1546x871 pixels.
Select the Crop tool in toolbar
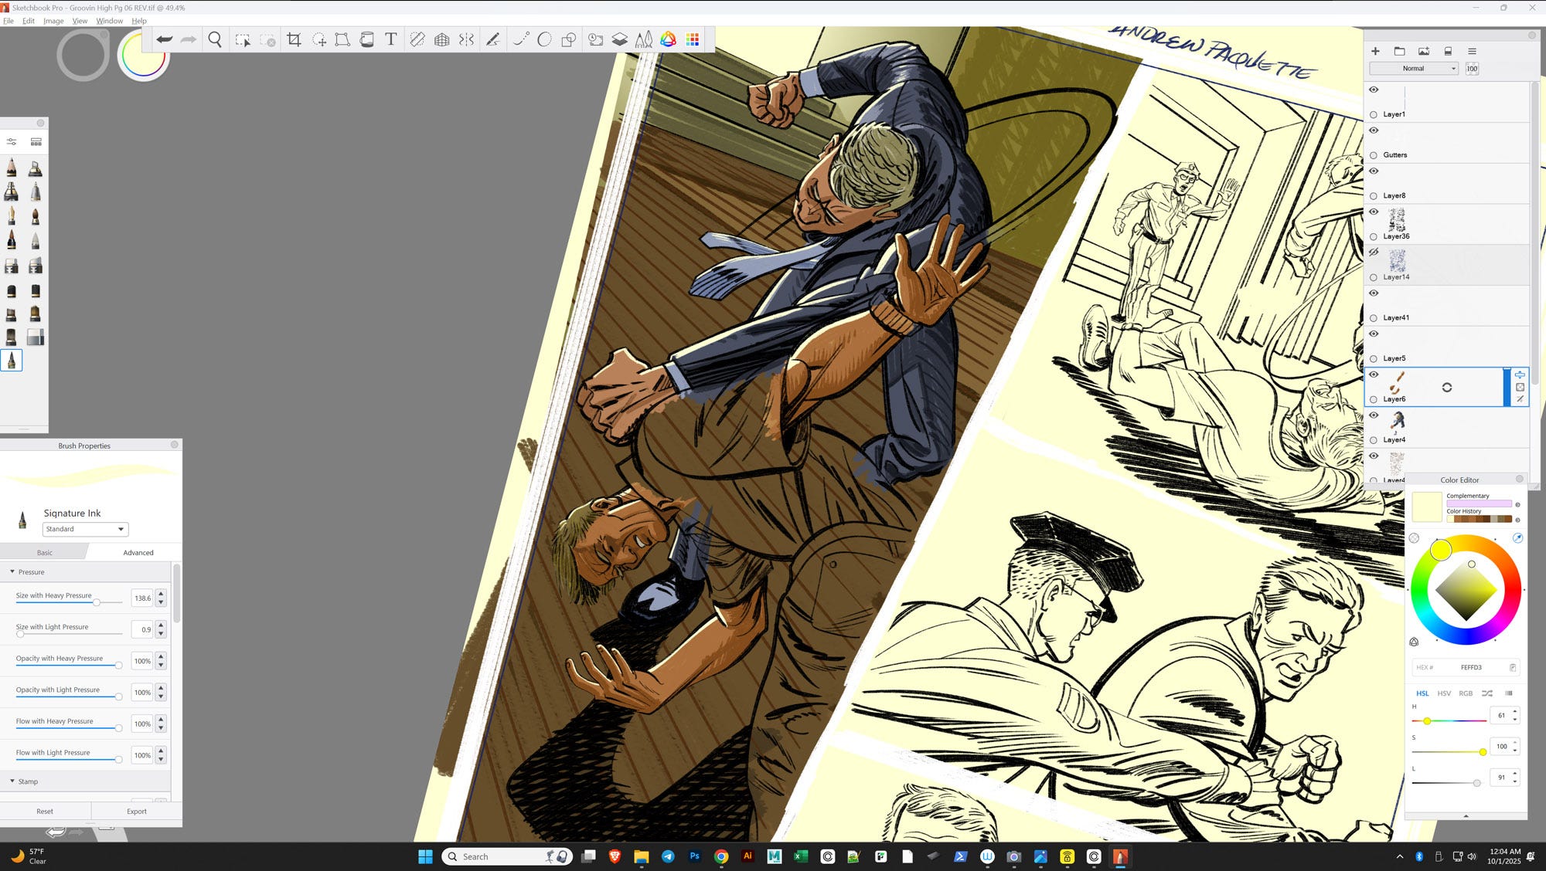pyautogui.click(x=294, y=39)
